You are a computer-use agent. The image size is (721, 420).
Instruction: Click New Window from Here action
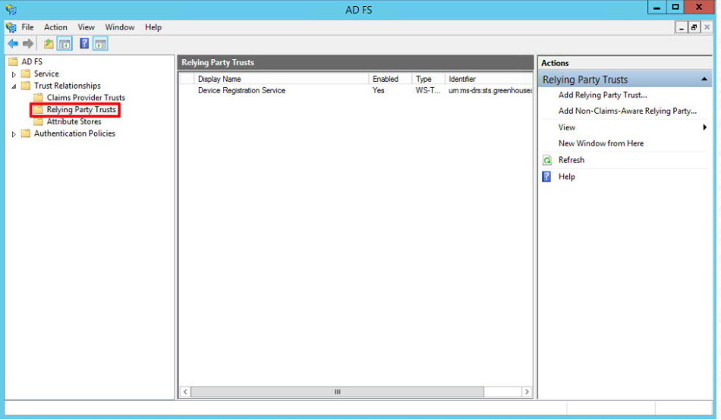coord(601,143)
